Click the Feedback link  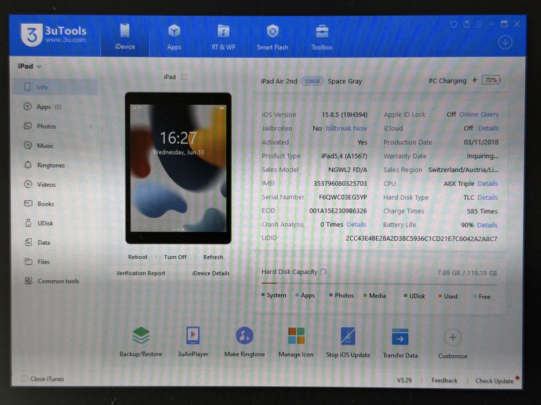pos(444,380)
